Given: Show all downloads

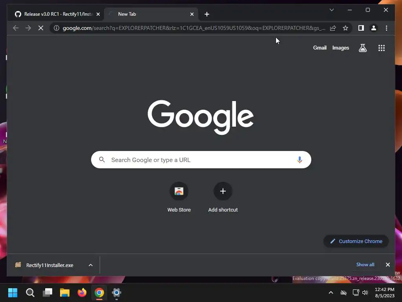Looking at the screenshot, I should coord(365,265).
